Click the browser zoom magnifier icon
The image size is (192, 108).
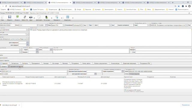tap(175, 6)
